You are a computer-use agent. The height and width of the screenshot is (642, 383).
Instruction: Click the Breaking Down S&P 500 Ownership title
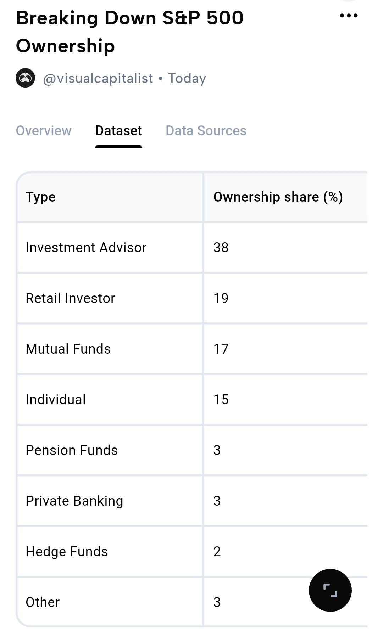[x=130, y=32]
